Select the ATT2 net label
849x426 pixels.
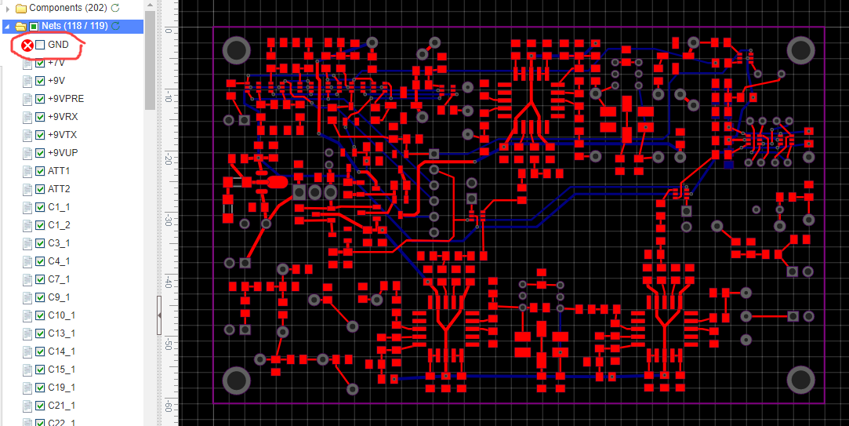59,189
